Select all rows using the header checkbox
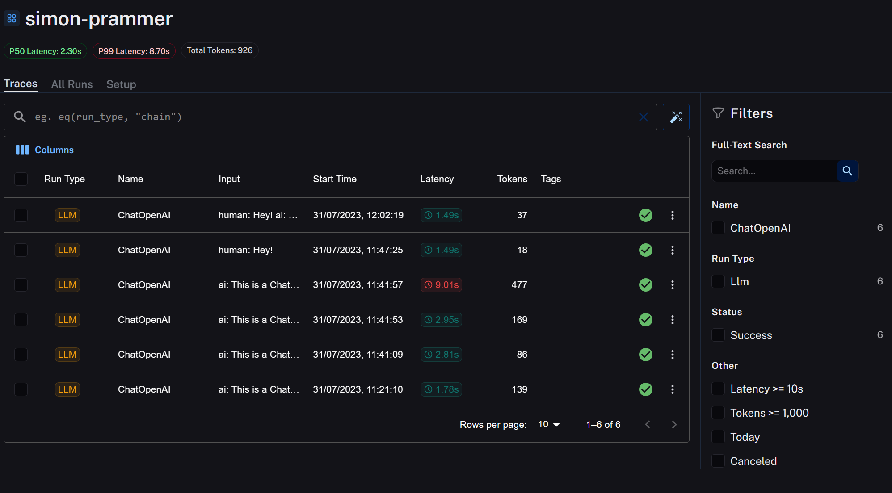 coord(21,179)
